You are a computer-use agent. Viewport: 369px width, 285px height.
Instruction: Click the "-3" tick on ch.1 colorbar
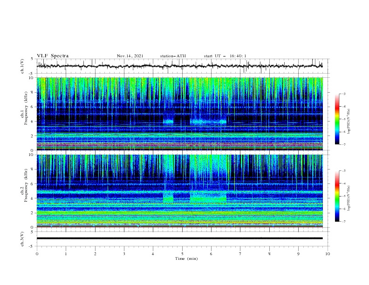(x=343, y=94)
